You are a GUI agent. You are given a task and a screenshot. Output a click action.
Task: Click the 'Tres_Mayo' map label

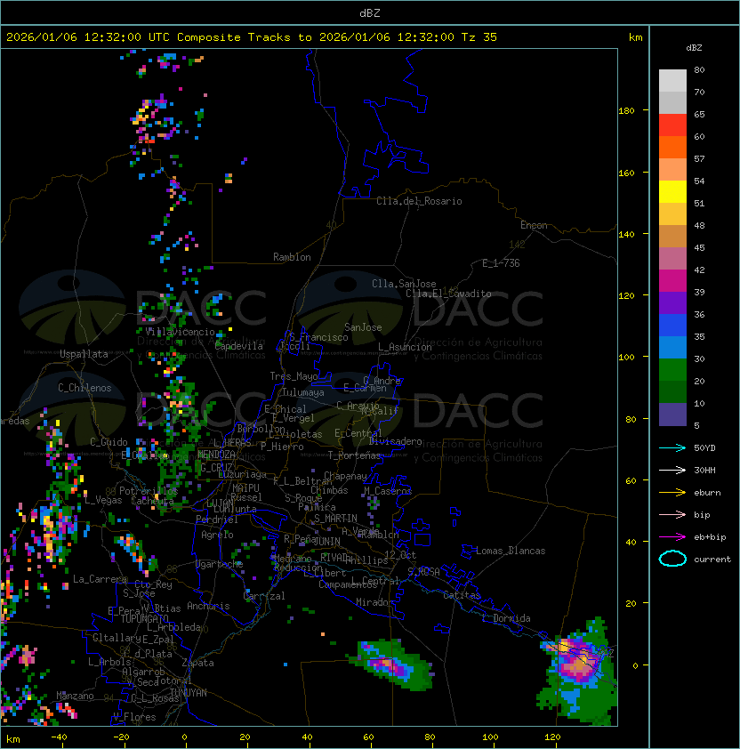coord(294,376)
